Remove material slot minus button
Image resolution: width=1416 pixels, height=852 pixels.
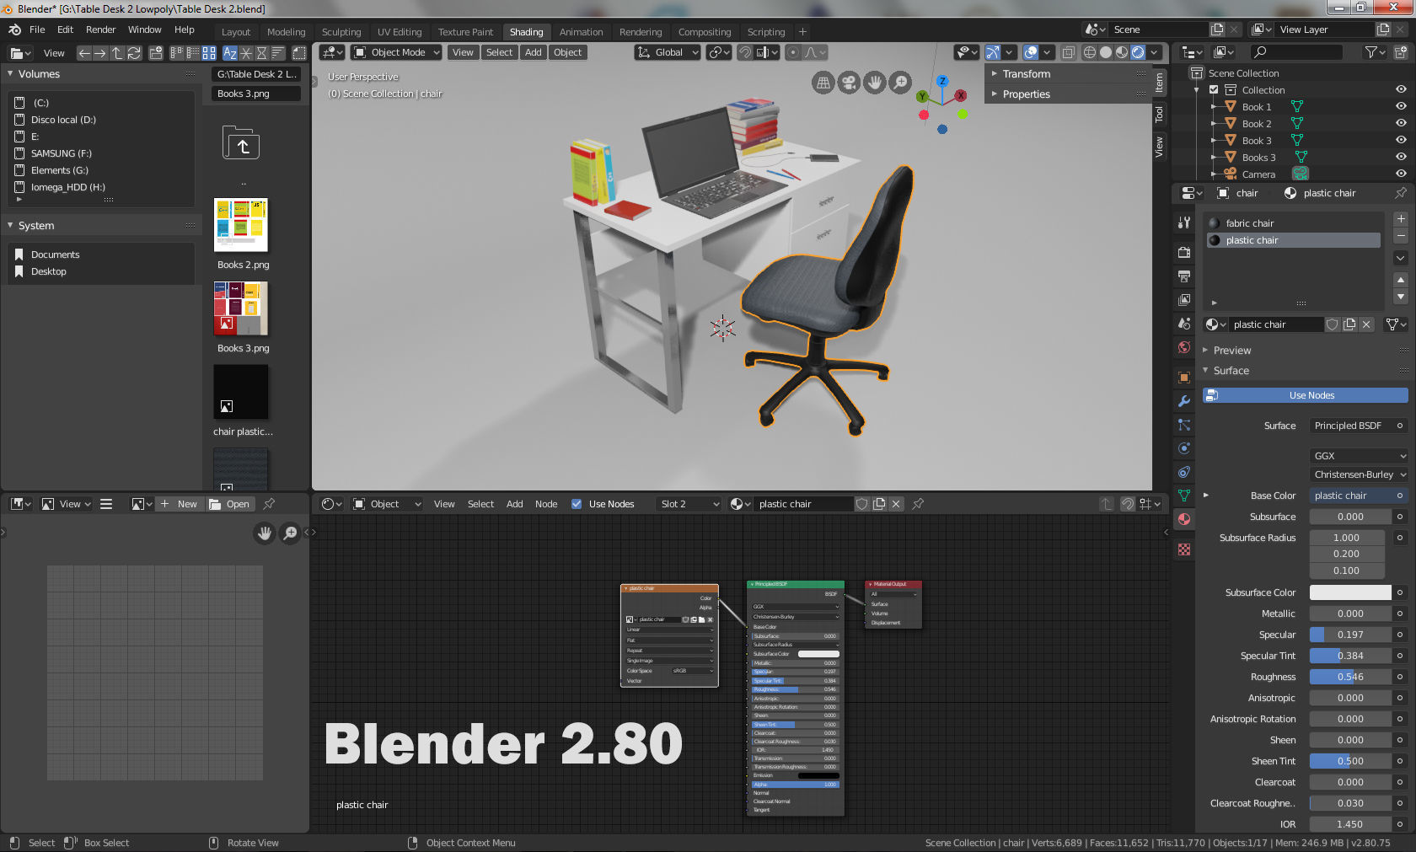(x=1401, y=236)
